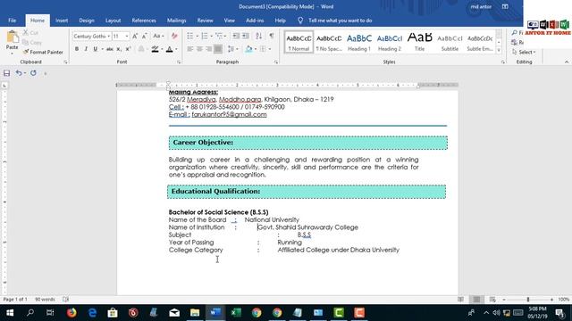Click the Format Painter tool

point(43,52)
